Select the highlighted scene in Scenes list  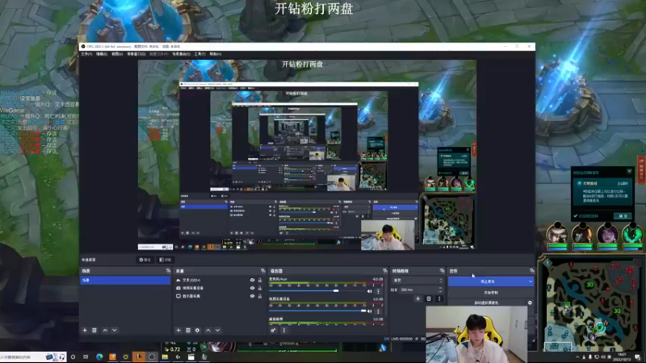[125, 280]
